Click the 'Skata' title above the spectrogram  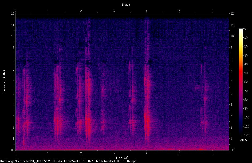tap(126, 5)
